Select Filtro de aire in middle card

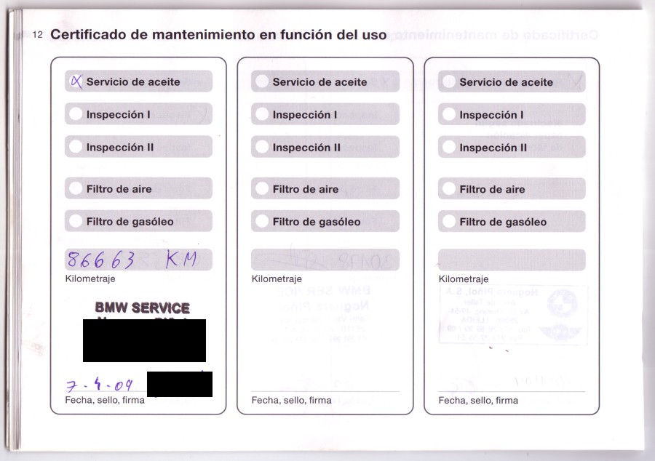[262, 189]
